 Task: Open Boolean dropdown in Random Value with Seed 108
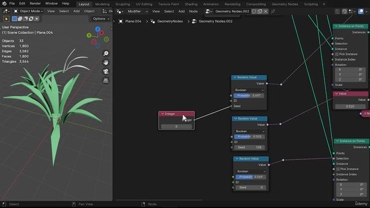point(250,131)
